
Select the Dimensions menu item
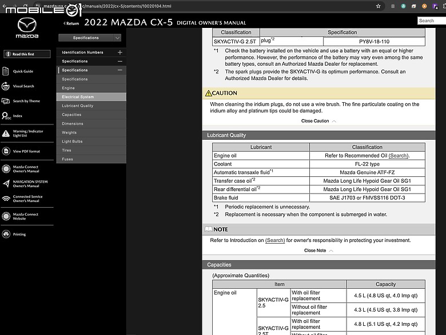click(91, 123)
